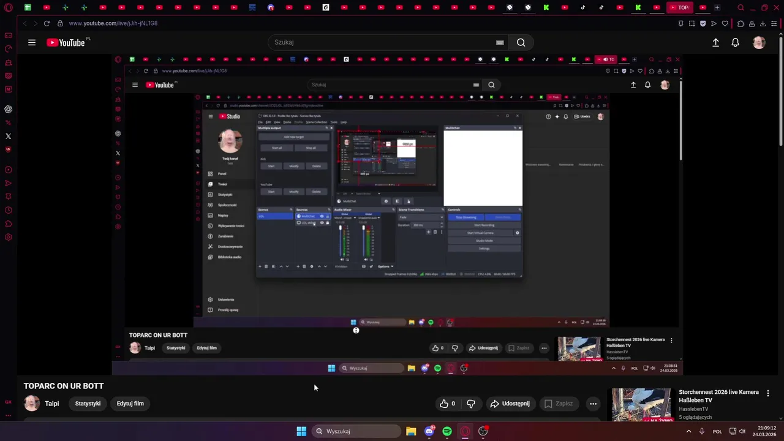784x441 pixels.
Task: Click the Szukaj search field
Action: pyautogui.click(x=383, y=42)
